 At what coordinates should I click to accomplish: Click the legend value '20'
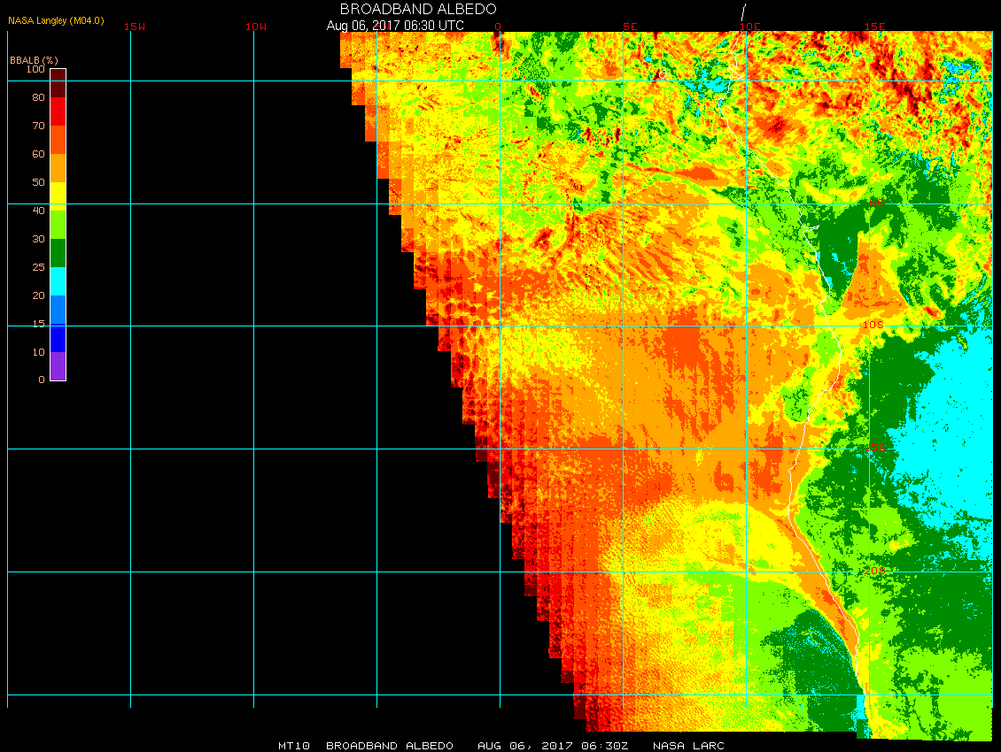coord(39,295)
